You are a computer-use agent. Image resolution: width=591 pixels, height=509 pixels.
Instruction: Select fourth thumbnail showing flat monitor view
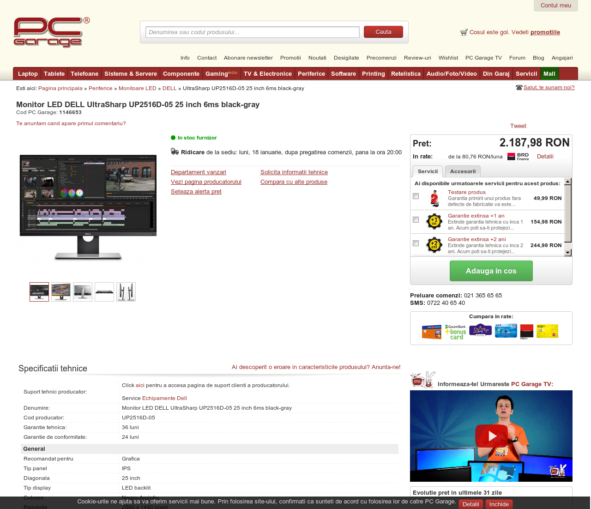click(104, 292)
